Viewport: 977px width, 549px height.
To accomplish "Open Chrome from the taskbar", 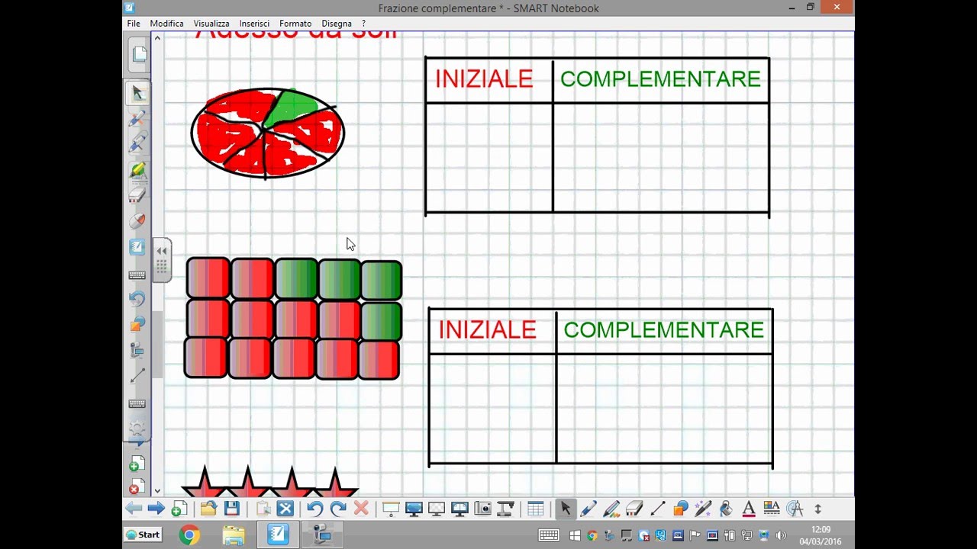I will [x=189, y=535].
